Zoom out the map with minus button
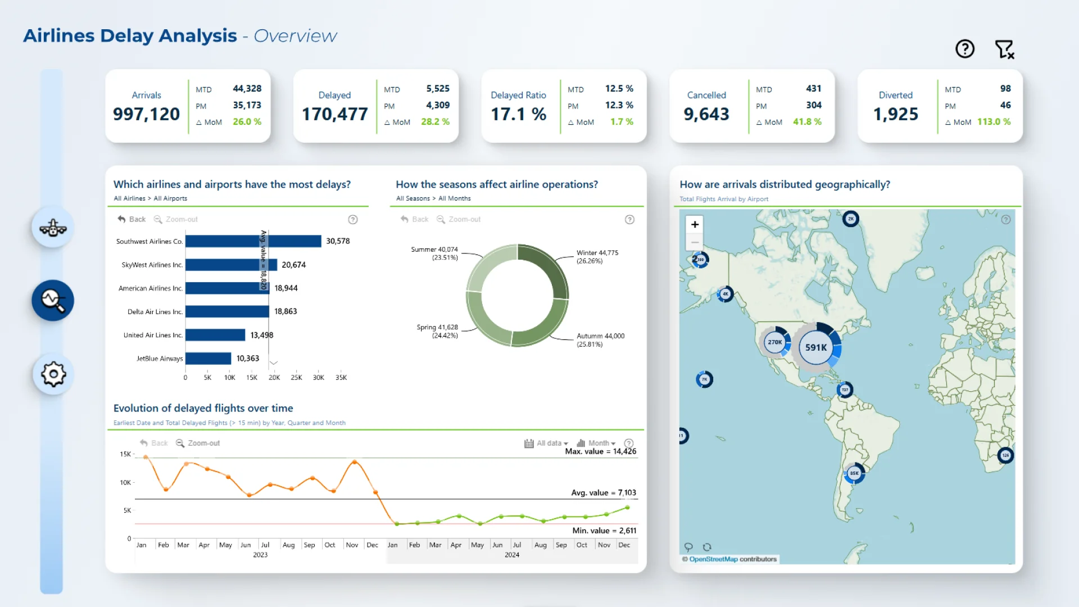Screen dimensions: 1079x607 695,242
